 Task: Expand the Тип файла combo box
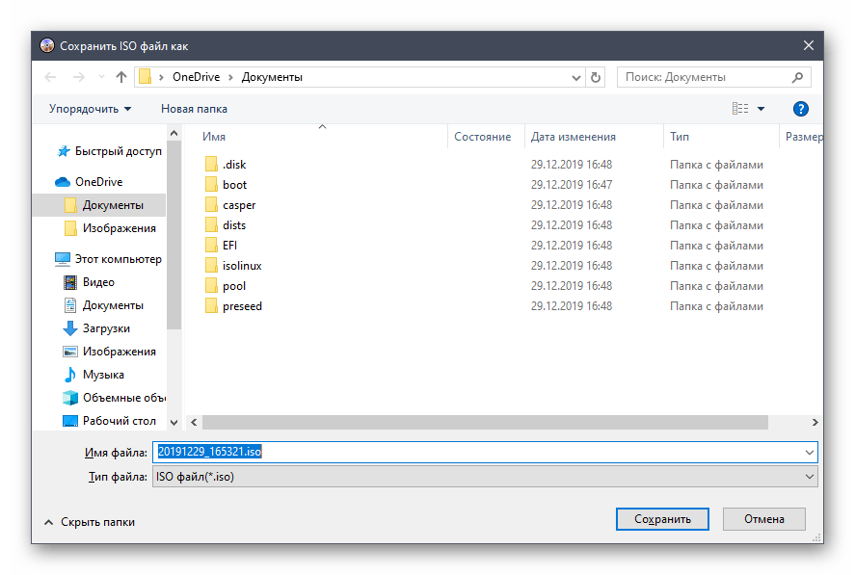pos(808,477)
